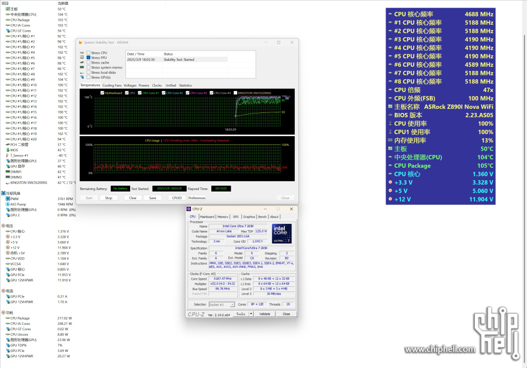Image resolution: width=527 pixels, height=368 pixels.
Task: Stop the stability test
Action: (109, 198)
